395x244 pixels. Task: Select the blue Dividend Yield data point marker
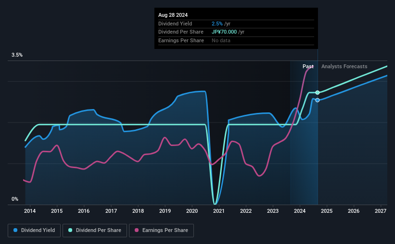318,100
